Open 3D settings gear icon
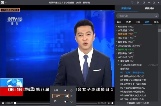 click(x=71, y=102)
